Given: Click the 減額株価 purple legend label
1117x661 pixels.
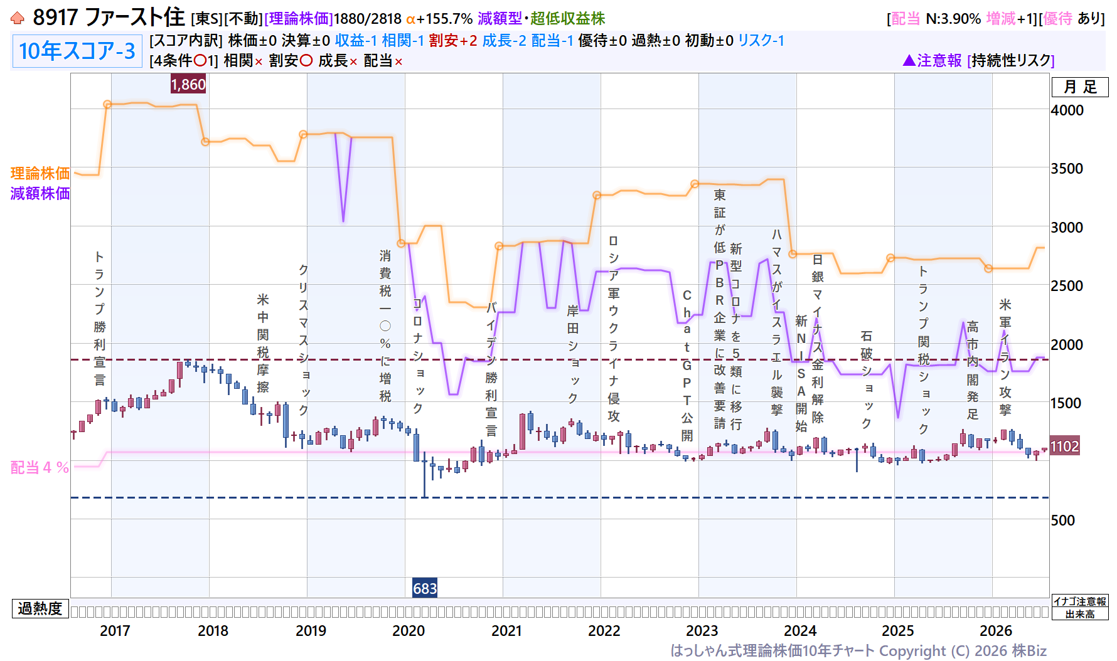Looking at the screenshot, I should pos(40,193).
